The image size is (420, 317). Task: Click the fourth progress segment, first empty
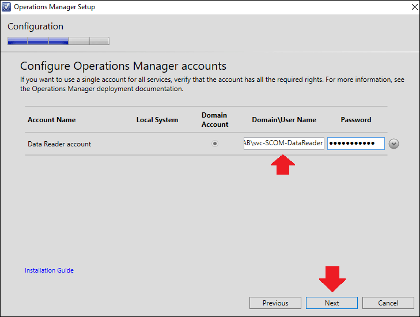click(x=79, y=41)
